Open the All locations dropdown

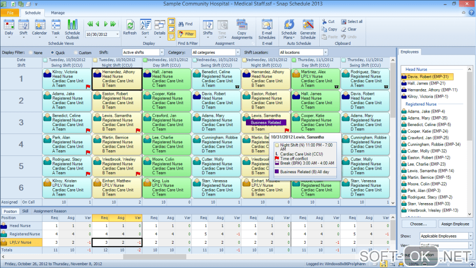(x=325, y=52)
